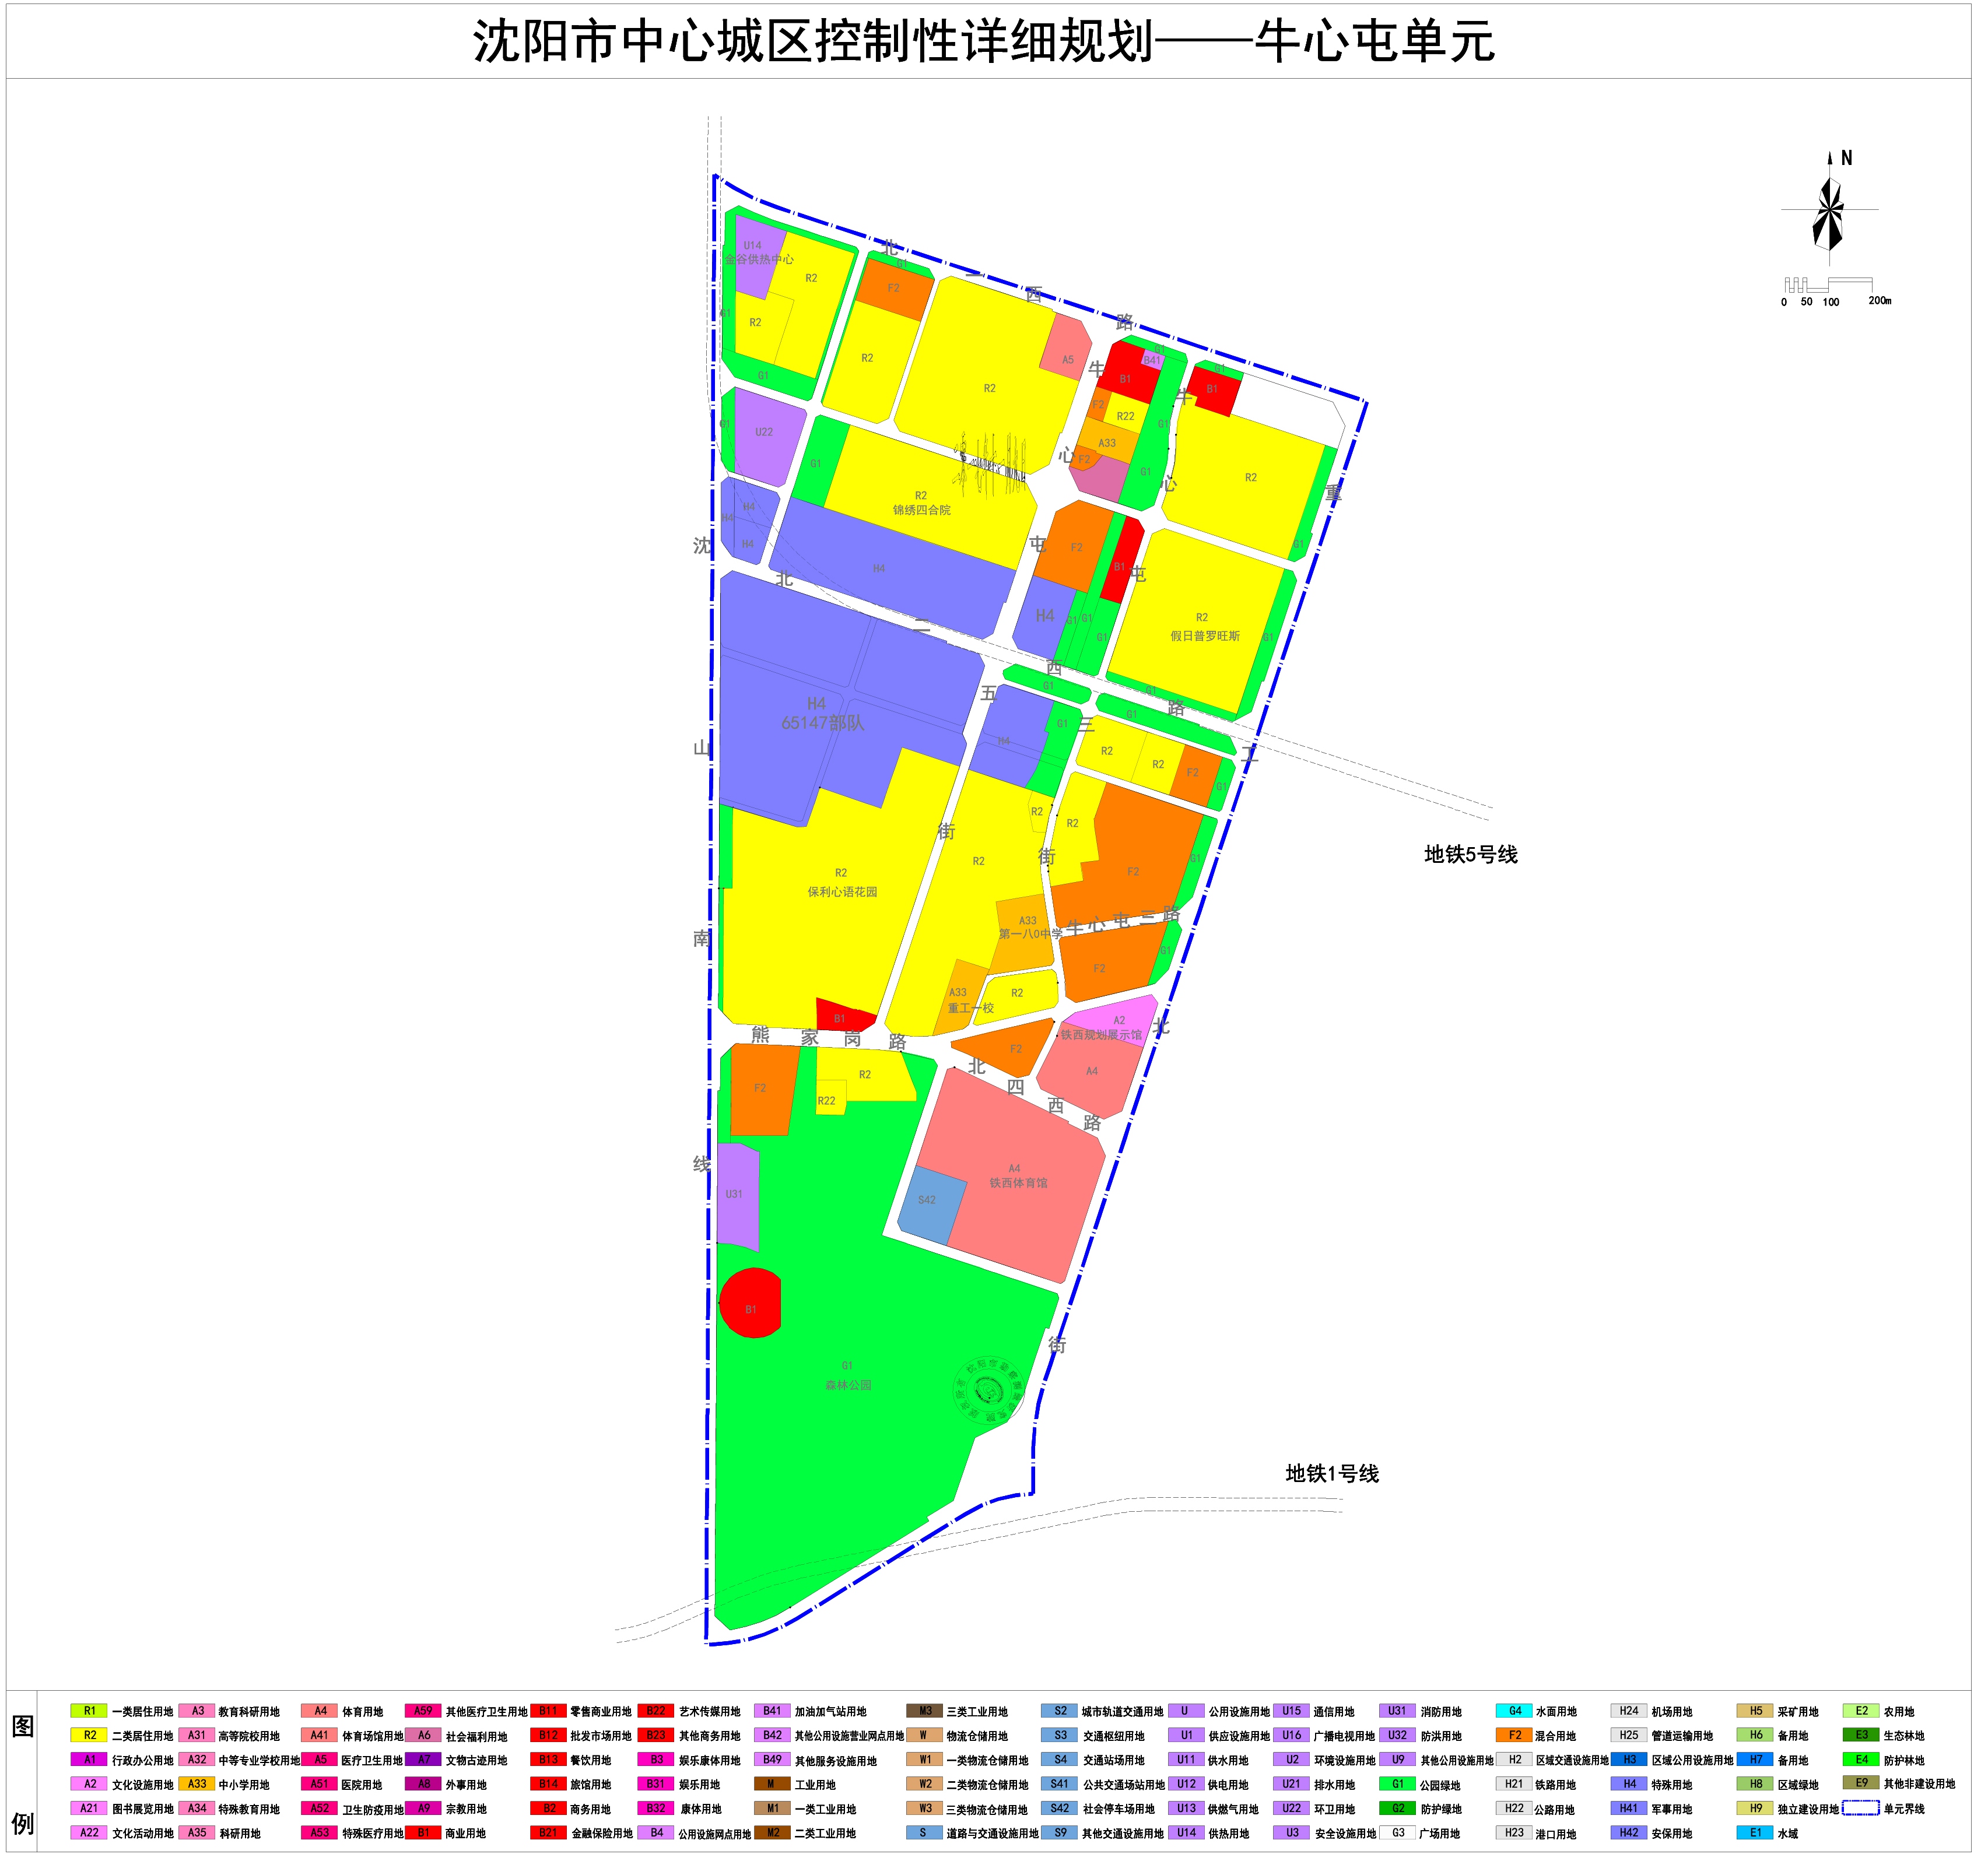Click the dashed 单元界线 legend box
The image size is (1988, 1854).
[1861, 1808]
